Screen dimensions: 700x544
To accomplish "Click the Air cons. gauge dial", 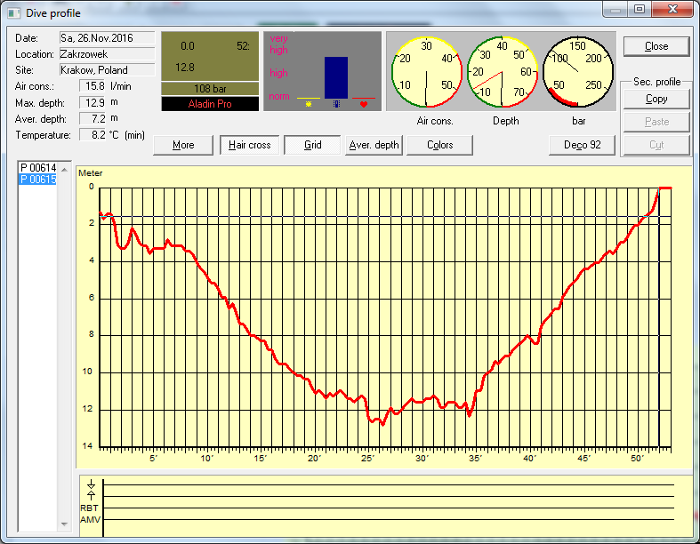I will [x=427, y=72].
